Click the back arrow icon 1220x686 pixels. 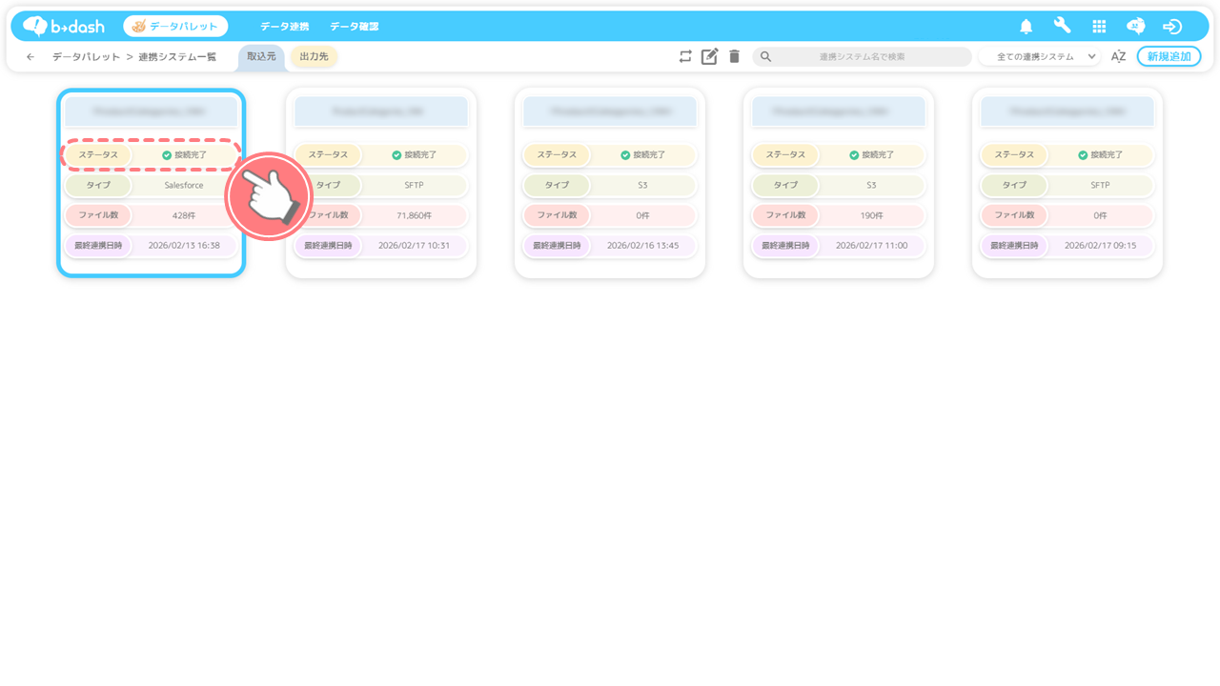pos(30,57)
